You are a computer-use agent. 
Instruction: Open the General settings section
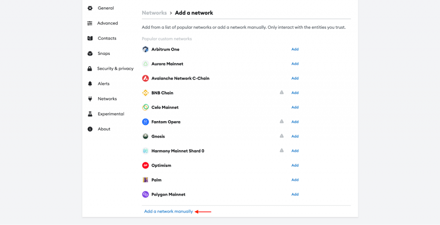point(106,8)
